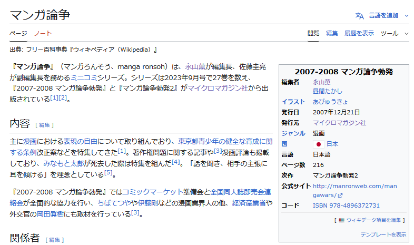Expand the ツール dropdown arrow
The width and height of the screenshot is (414, 245).
point(406,34)
